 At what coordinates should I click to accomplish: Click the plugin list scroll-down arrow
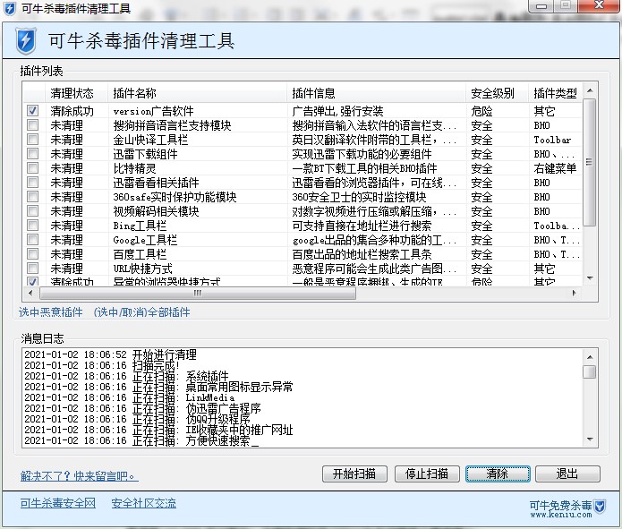click(590, 278)
